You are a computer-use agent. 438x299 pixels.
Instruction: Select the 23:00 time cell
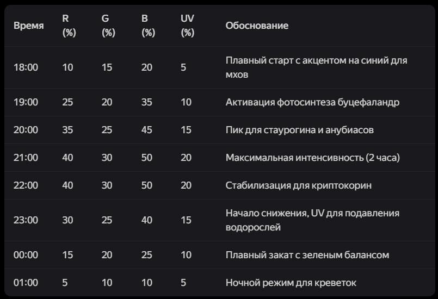pos(26,220)
